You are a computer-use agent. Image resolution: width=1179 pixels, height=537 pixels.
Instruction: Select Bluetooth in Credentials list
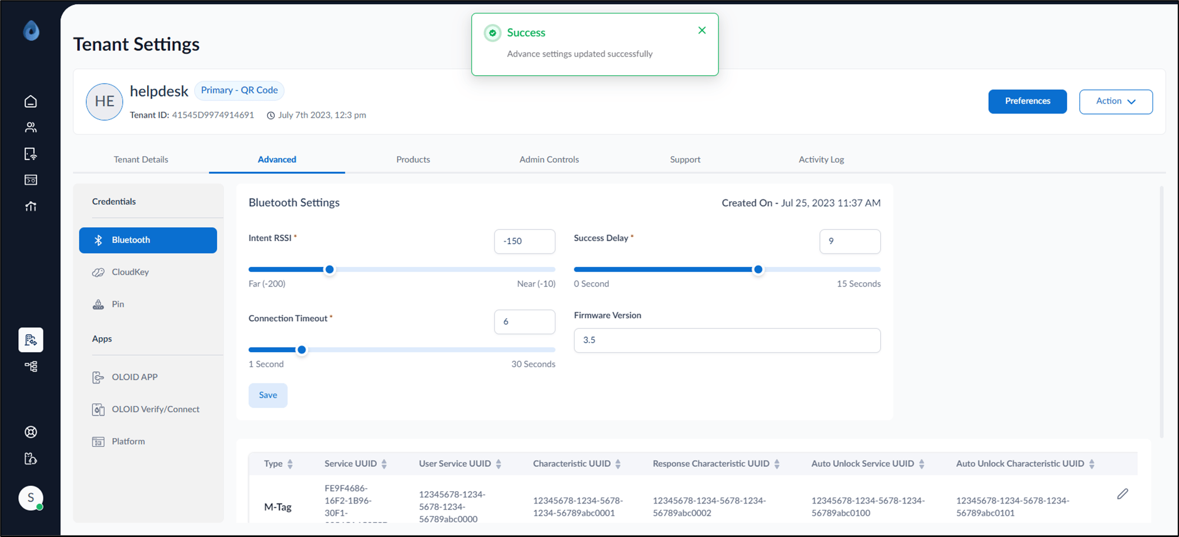148,240
